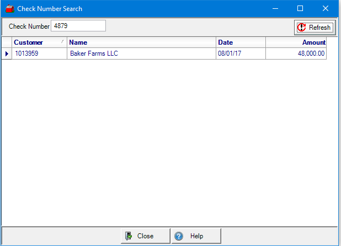Click into the Check Number input field
This screenshot has width=341, height=246.
[77, 26]
